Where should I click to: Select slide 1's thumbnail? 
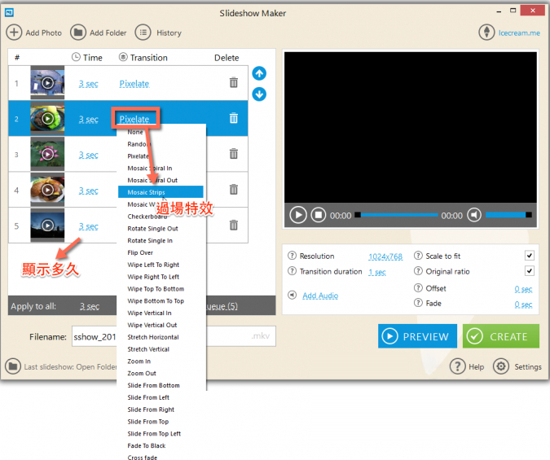(47, 83)
